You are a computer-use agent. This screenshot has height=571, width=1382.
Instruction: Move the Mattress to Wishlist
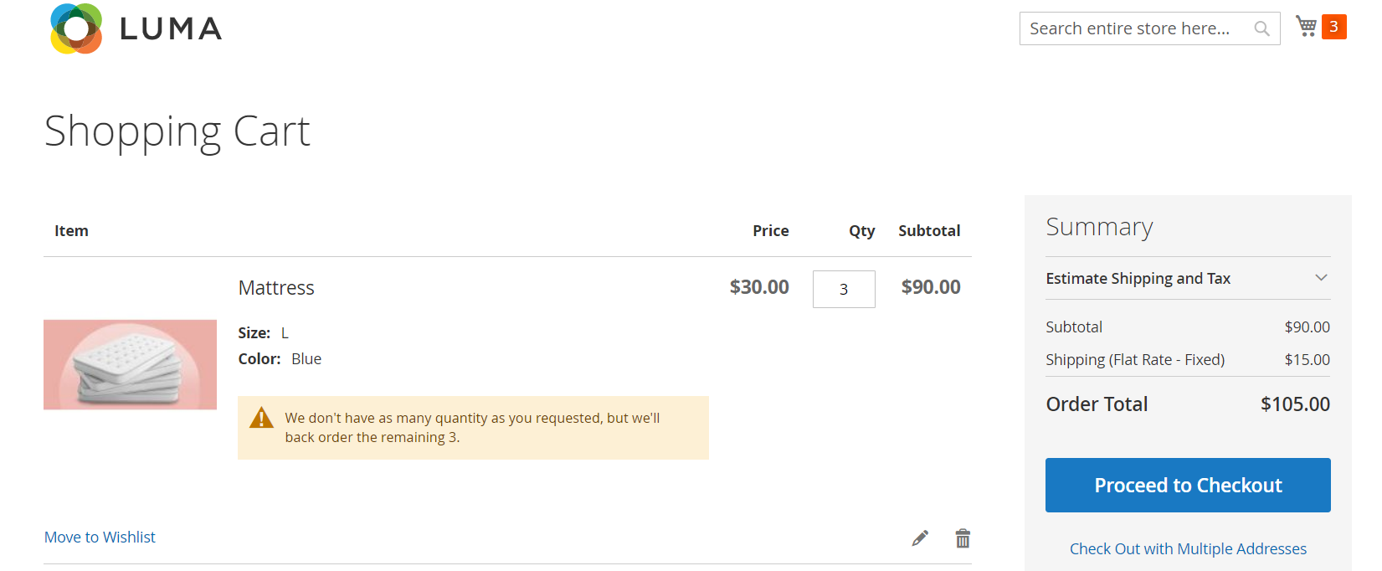100,538
